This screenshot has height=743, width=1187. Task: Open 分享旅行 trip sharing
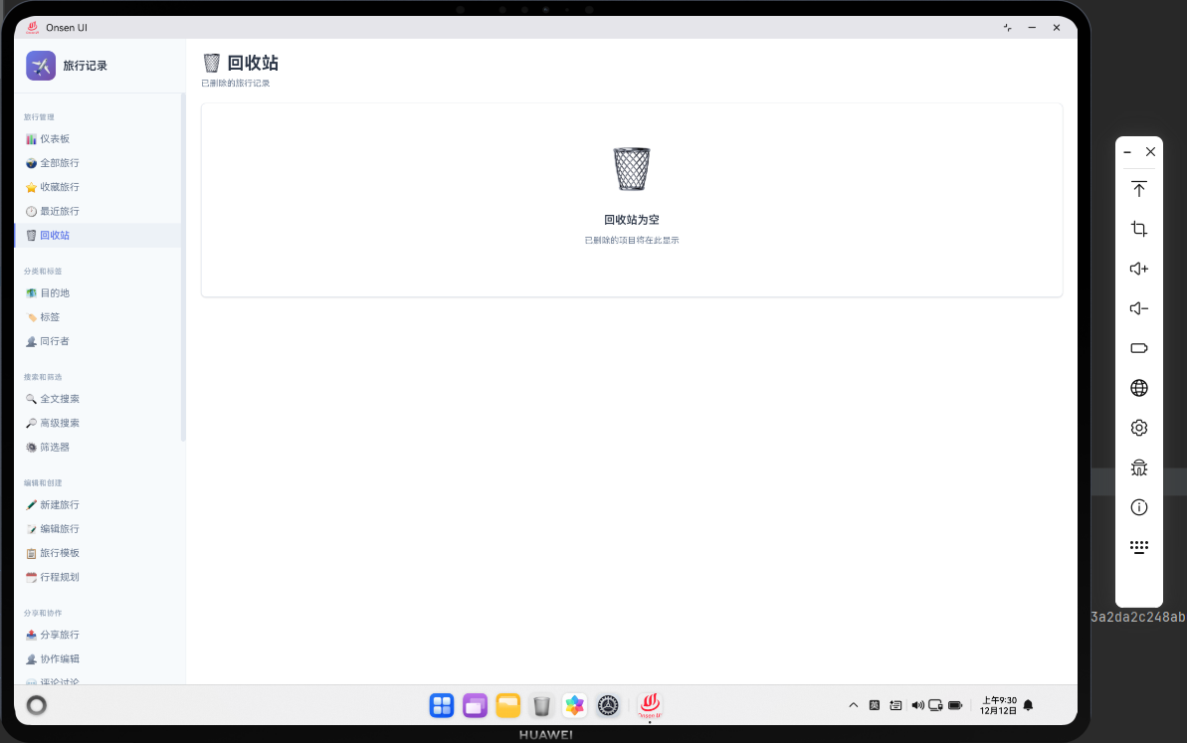58,635
